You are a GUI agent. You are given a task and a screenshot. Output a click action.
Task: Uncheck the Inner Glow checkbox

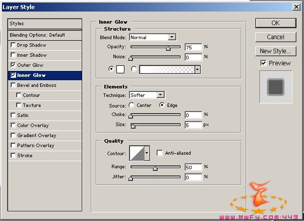tap(13, 75)
